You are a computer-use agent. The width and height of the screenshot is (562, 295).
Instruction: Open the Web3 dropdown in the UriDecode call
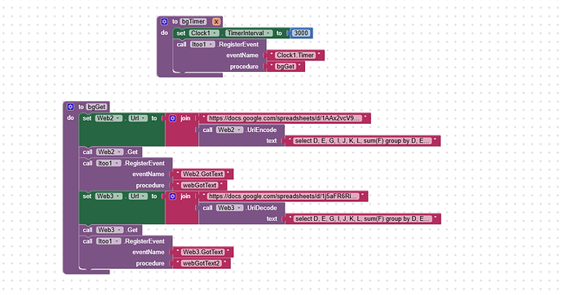coord(230,208)
